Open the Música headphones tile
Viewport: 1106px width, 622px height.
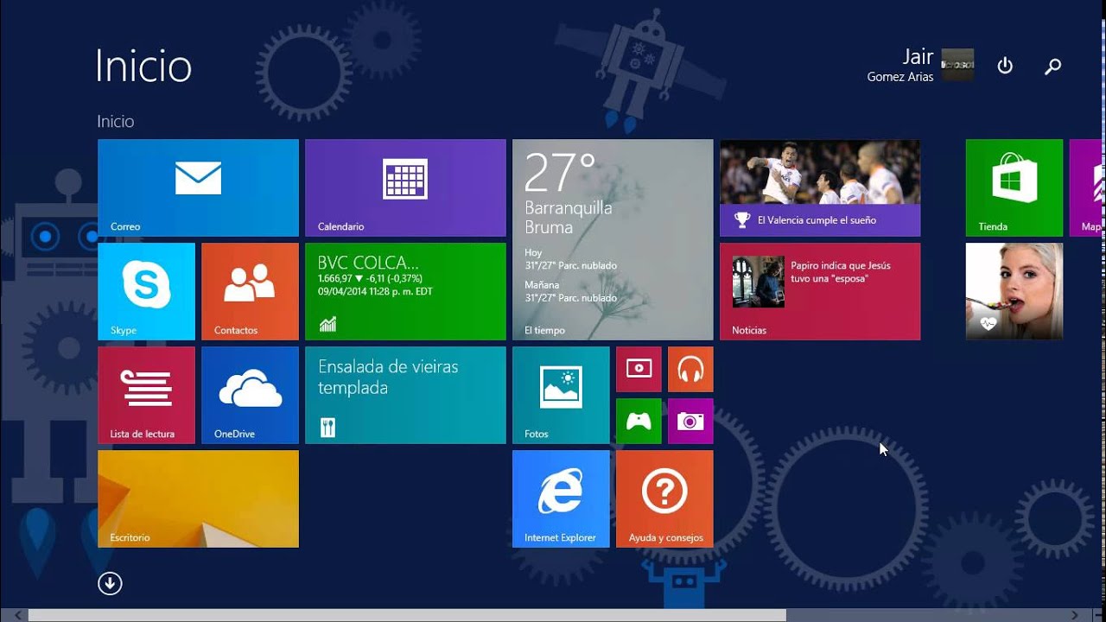tap(690, 369)
